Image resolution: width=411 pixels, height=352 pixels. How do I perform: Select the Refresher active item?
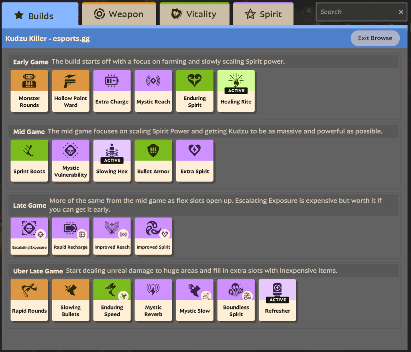click(277, 300)
